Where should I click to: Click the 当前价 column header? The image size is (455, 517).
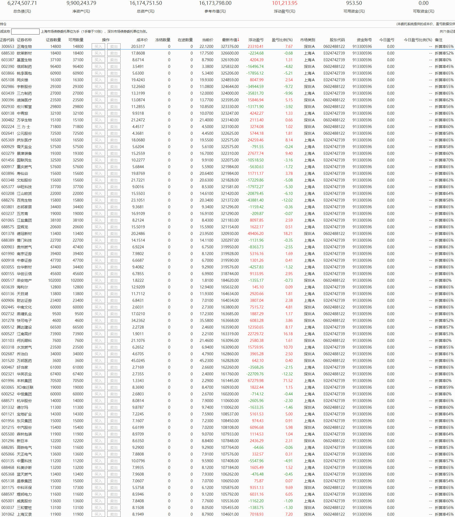coord(208,40)
